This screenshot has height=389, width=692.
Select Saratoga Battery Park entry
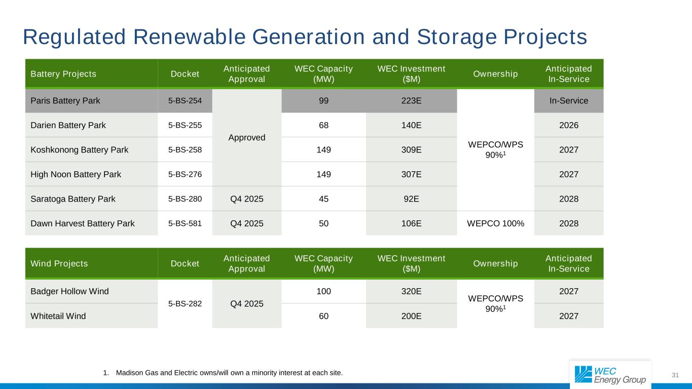coord(91,199)
